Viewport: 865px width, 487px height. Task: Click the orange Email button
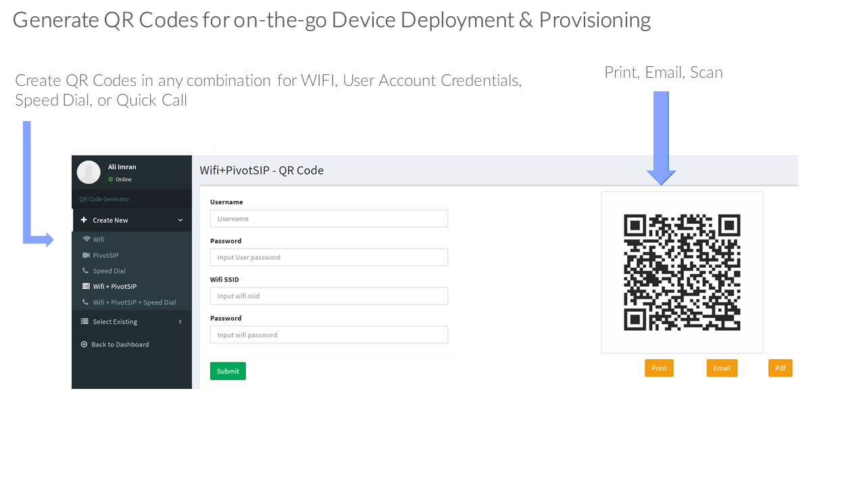click(722, 368)
